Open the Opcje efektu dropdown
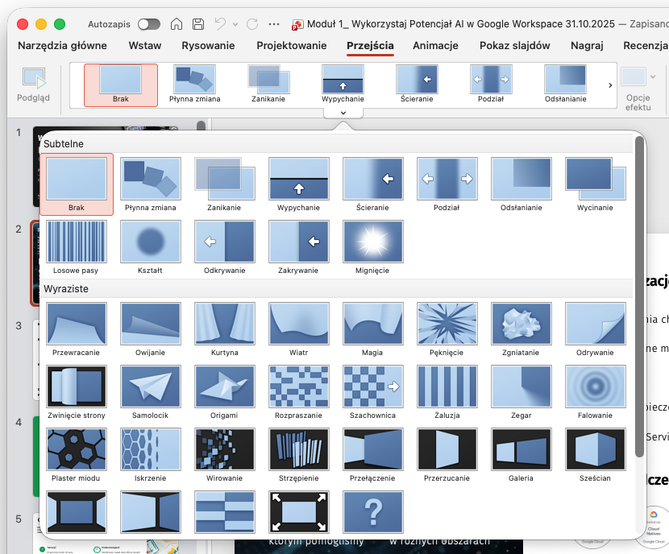The height and width of the screenshot is (554, 669). click(x=638, y=89)
